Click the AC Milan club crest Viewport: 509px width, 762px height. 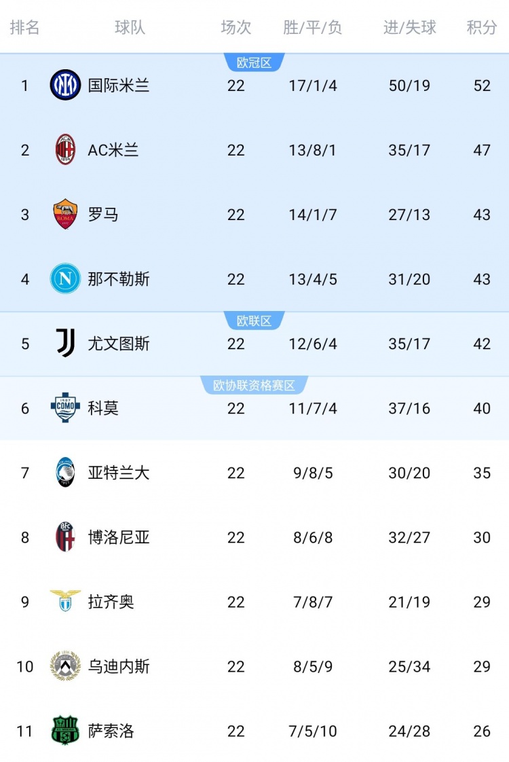click(x=65, y=150)
